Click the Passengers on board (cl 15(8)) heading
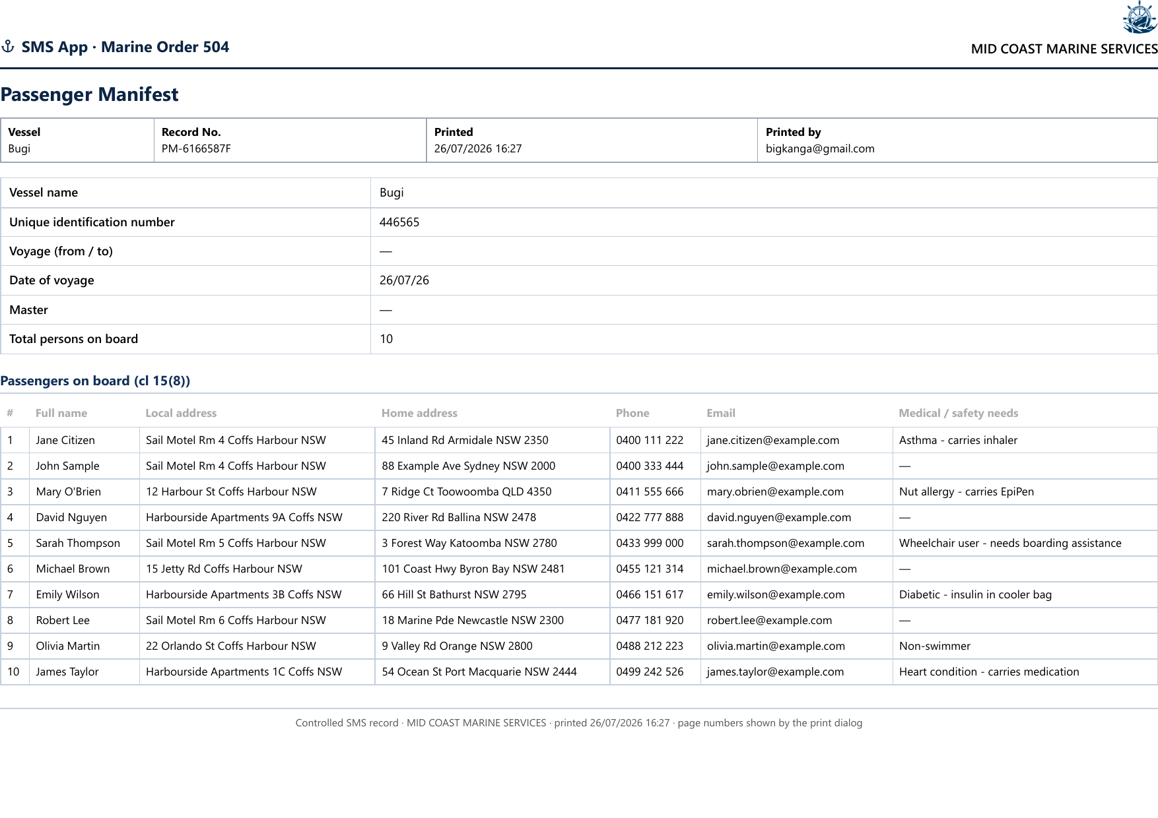The image size is (1158, 818). (x=95, y=381)
